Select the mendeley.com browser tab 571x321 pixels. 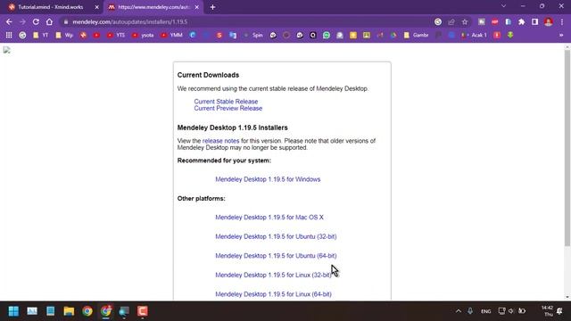(x=154, y=7)
